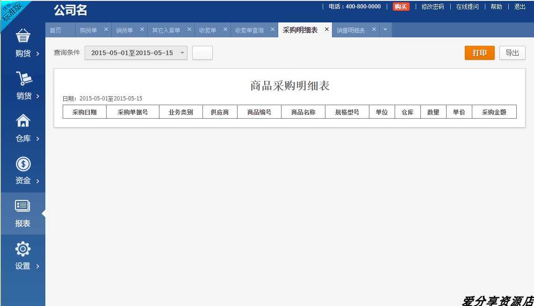Switch to the 收款单查询 tab

pyautogui.click(x=249, y=30)
